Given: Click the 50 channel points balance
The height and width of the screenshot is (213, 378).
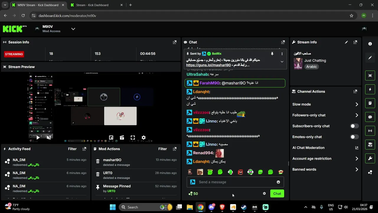Looking at the screenshot, I should [193, 193].
